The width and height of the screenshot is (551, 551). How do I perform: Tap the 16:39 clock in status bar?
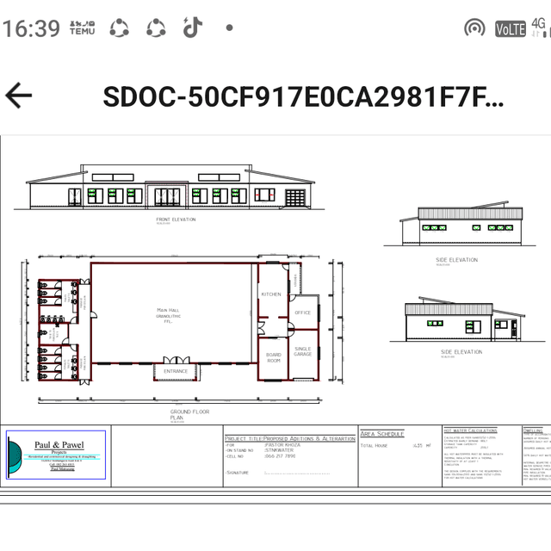tap(31, 28)
